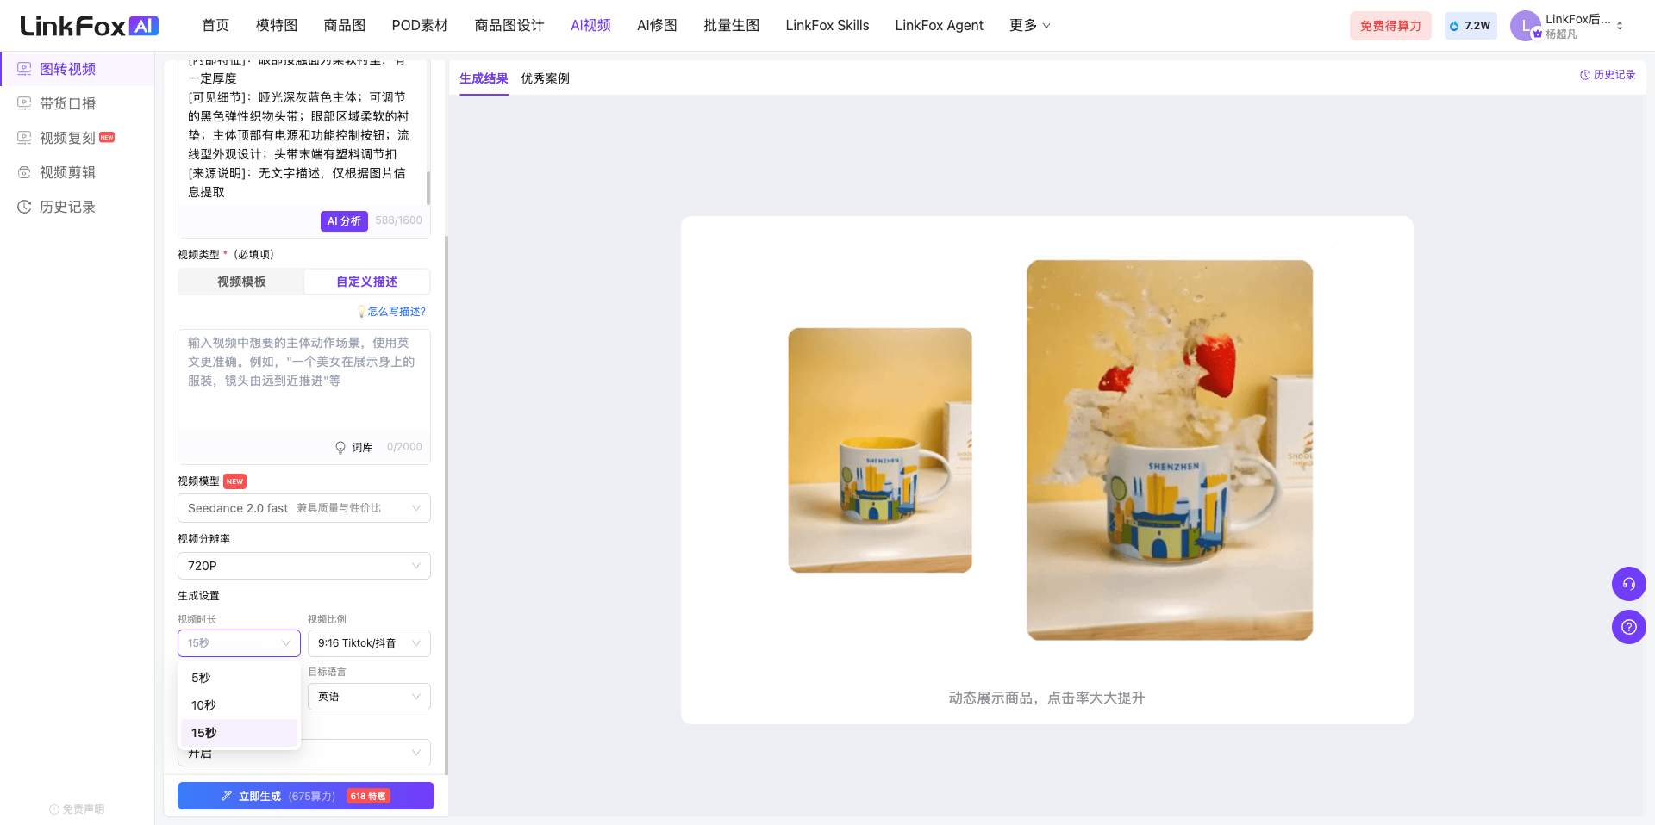Click the 视频复刻 sidebar icon
This screenshot has height=825, width=1655.
click(x=24, y=138)
